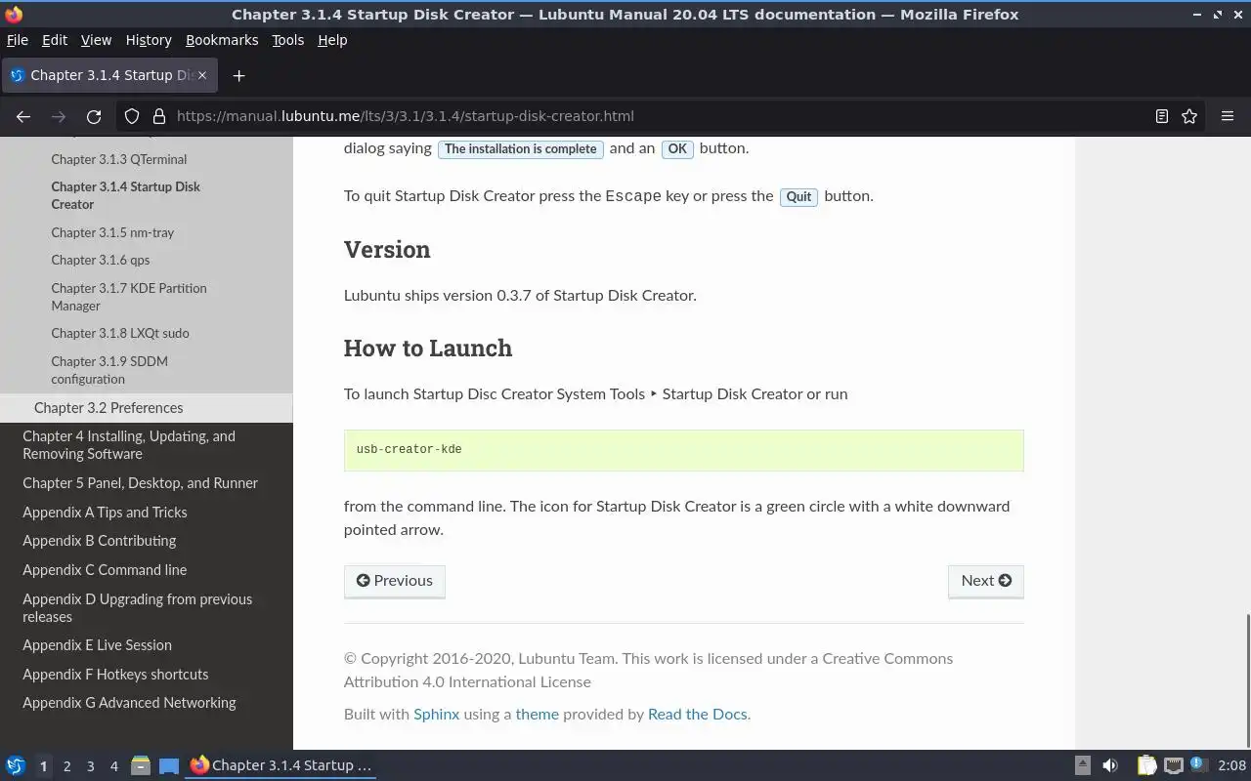This screenshot has width=1251, height=781.
Task: Click the page vertical scrollbar thumb
Action: click(1246, 679)
